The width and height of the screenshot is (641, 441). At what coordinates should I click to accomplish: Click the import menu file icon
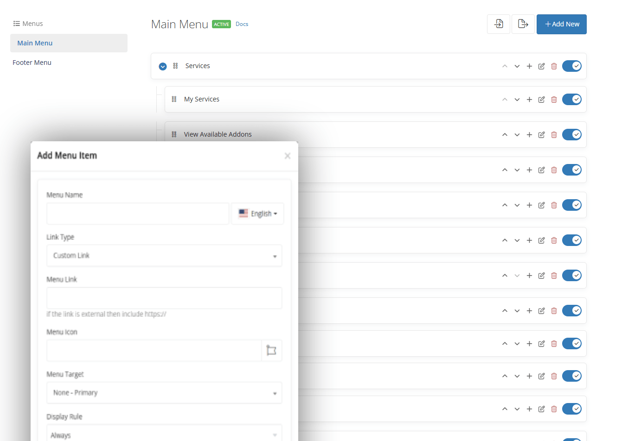coord(499,24)
